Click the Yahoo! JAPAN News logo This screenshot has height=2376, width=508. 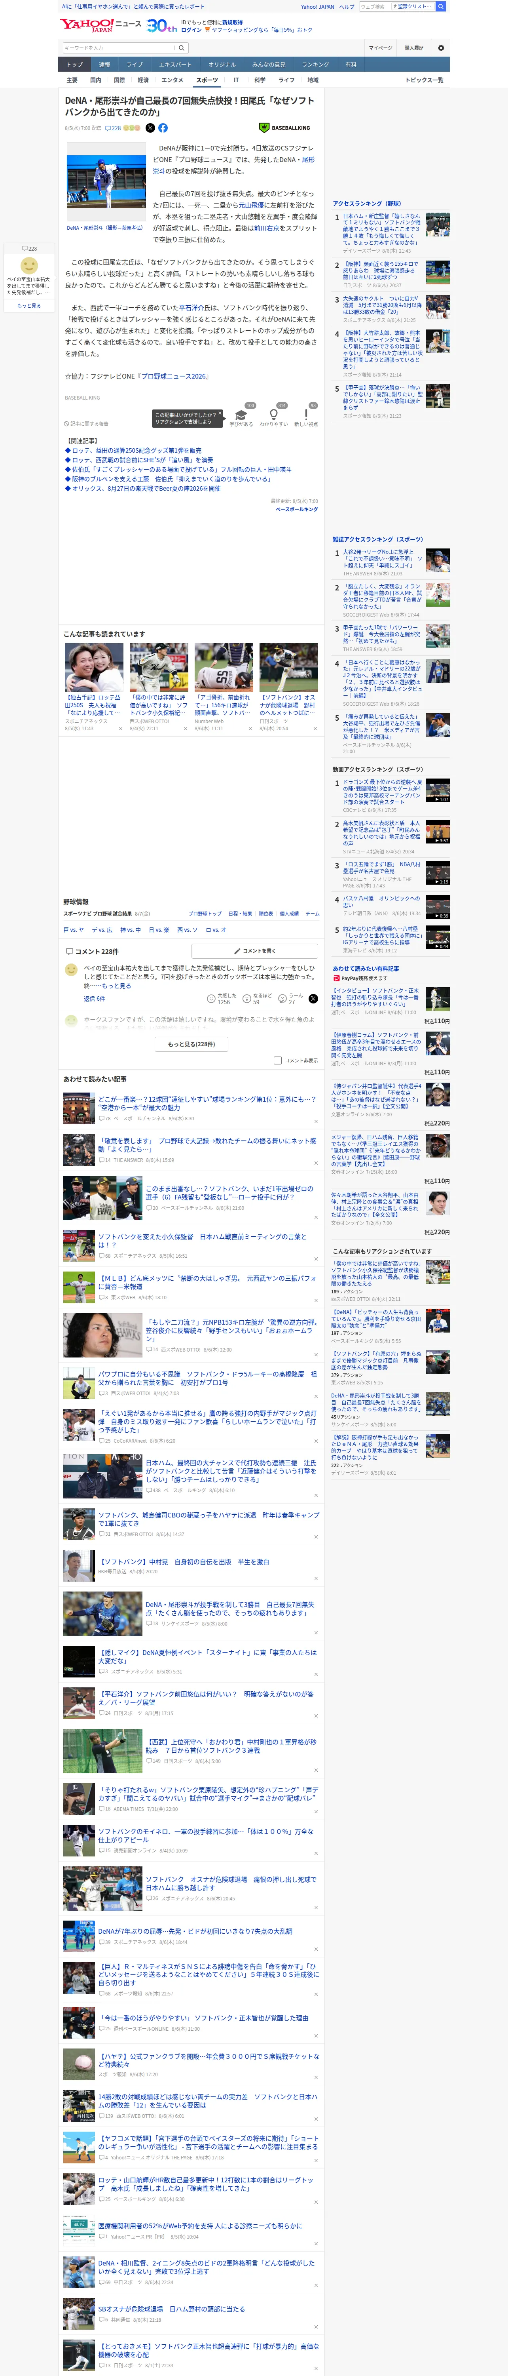tap(100, 25)
